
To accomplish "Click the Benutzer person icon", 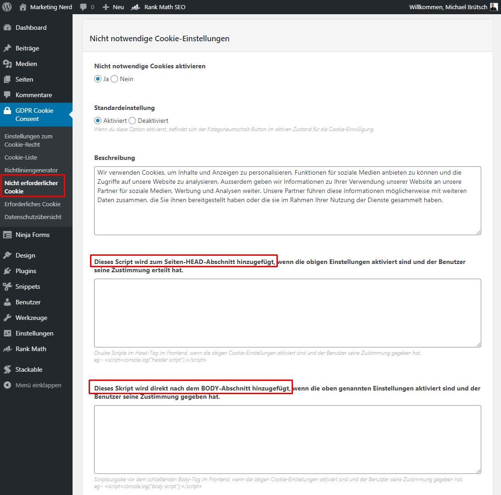I will pyautogui.click(x=7, y=302).
